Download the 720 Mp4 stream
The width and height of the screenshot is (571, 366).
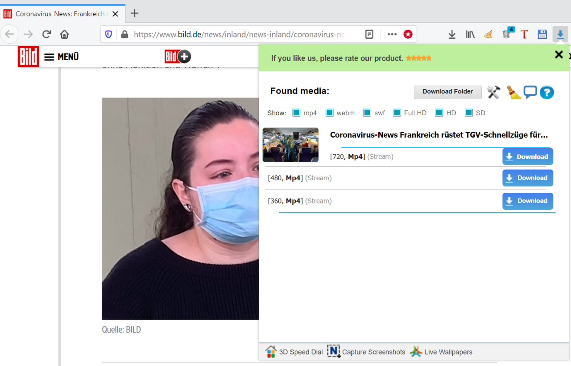(x=528, y=157)
